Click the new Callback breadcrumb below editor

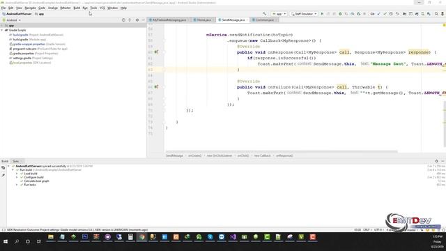point(262,155)
